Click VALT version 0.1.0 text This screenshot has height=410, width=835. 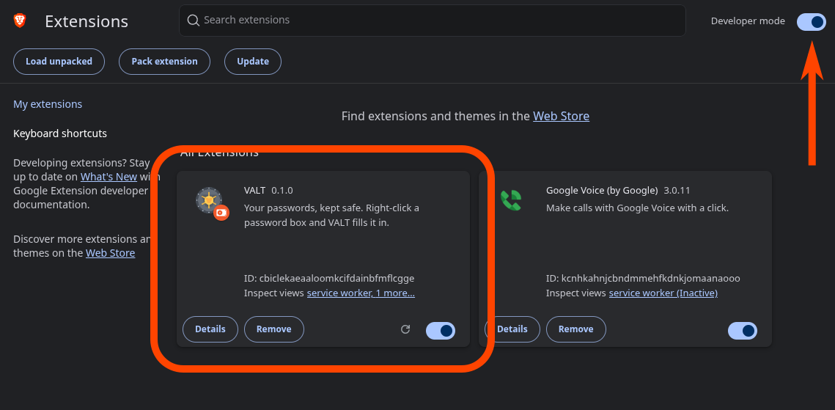(282, 190)
